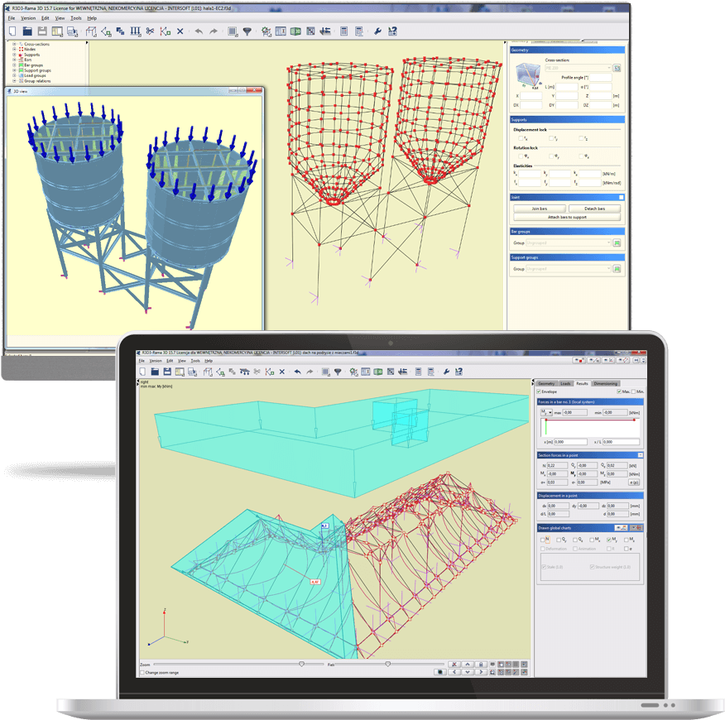Screen dimensions: 725x720
Task: Open the Cross-section dropdown in Geometry panel
Action: click(x=608, y=68)
